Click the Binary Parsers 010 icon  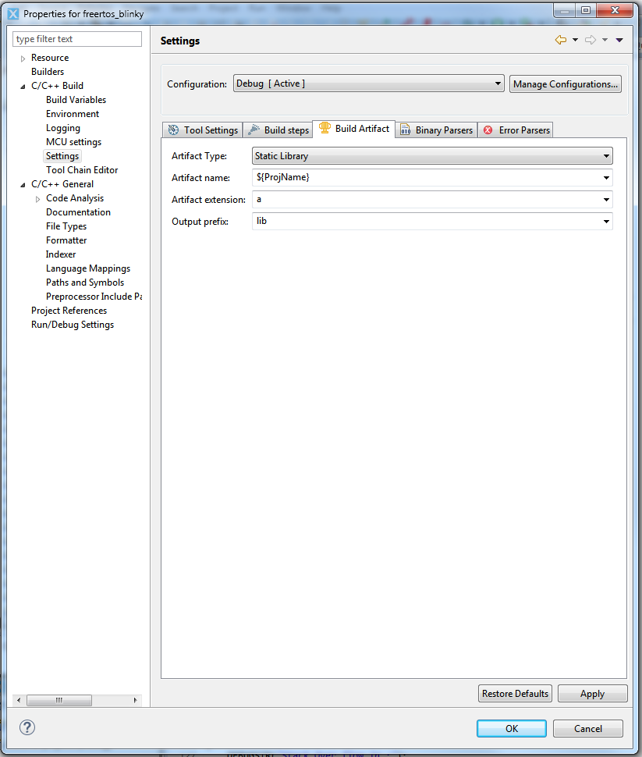tap(406, 130)
